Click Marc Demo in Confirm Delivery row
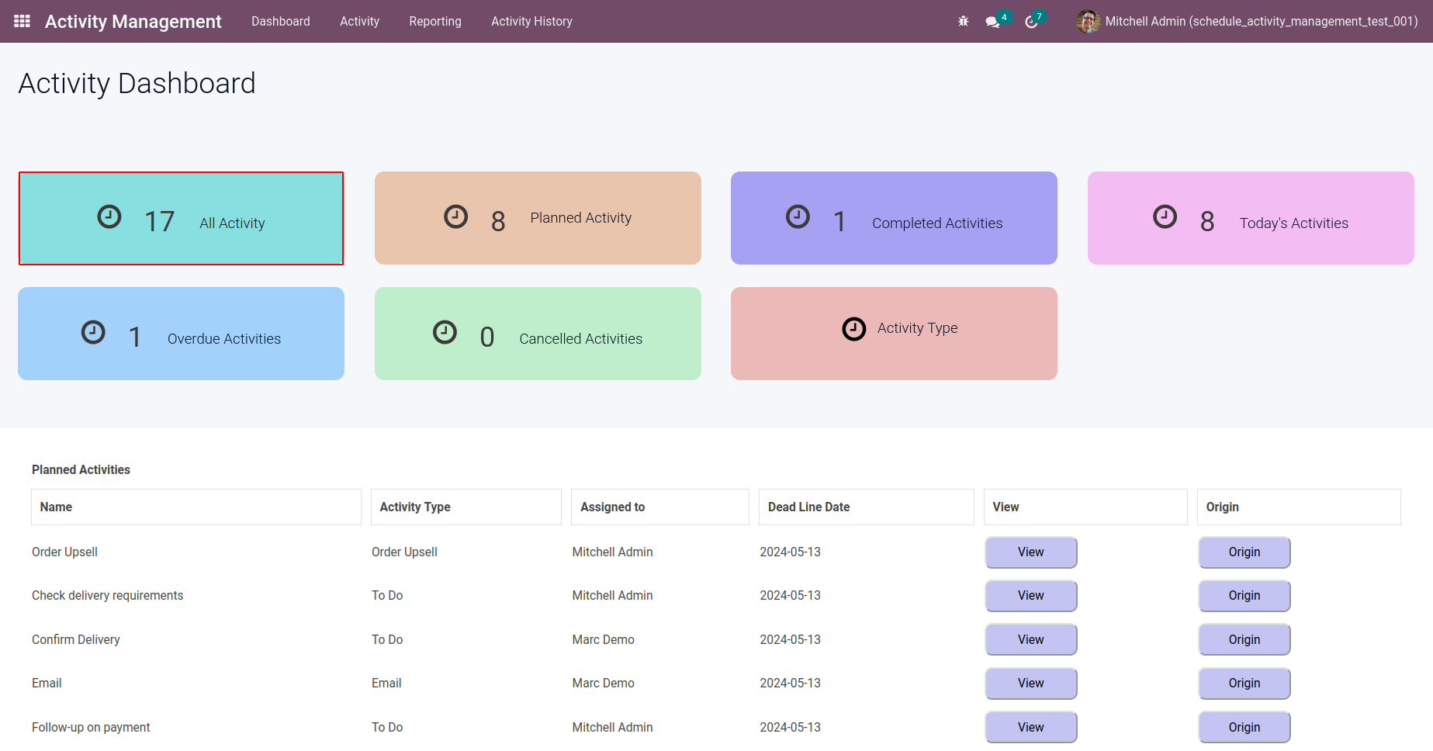 (604, 640)
